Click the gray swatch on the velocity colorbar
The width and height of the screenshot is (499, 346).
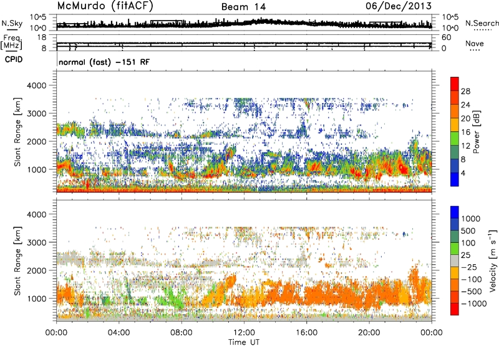[x=455, y=260]
